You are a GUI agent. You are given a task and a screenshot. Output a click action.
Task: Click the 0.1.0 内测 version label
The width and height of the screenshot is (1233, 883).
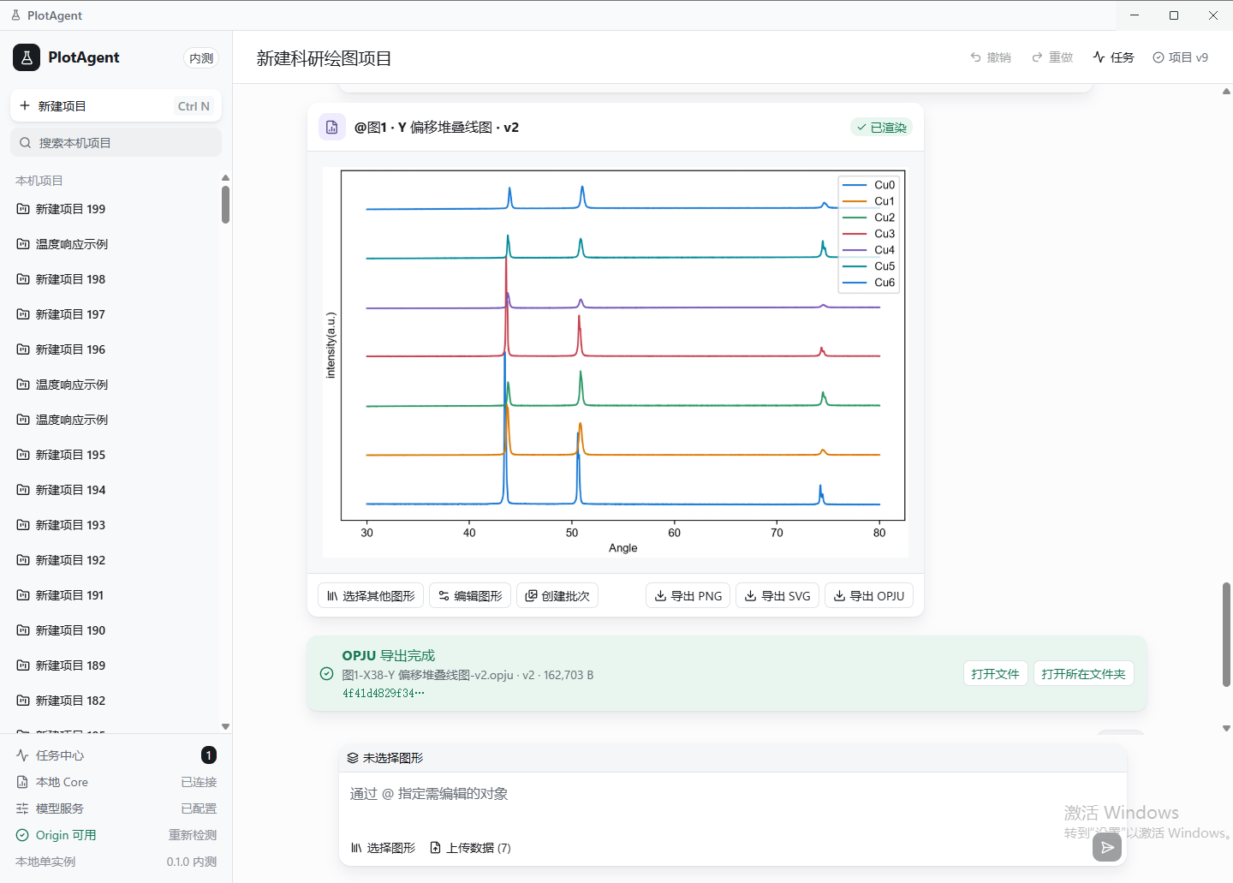pyautogui.click(x=192, y=862)
